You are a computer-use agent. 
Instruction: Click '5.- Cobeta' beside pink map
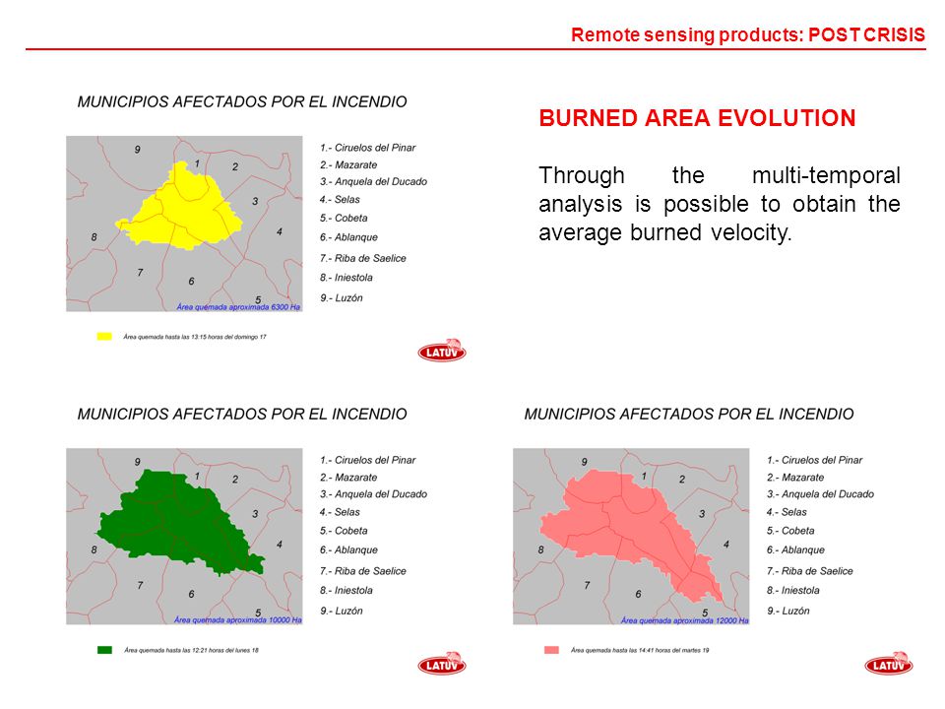(790, 531)
